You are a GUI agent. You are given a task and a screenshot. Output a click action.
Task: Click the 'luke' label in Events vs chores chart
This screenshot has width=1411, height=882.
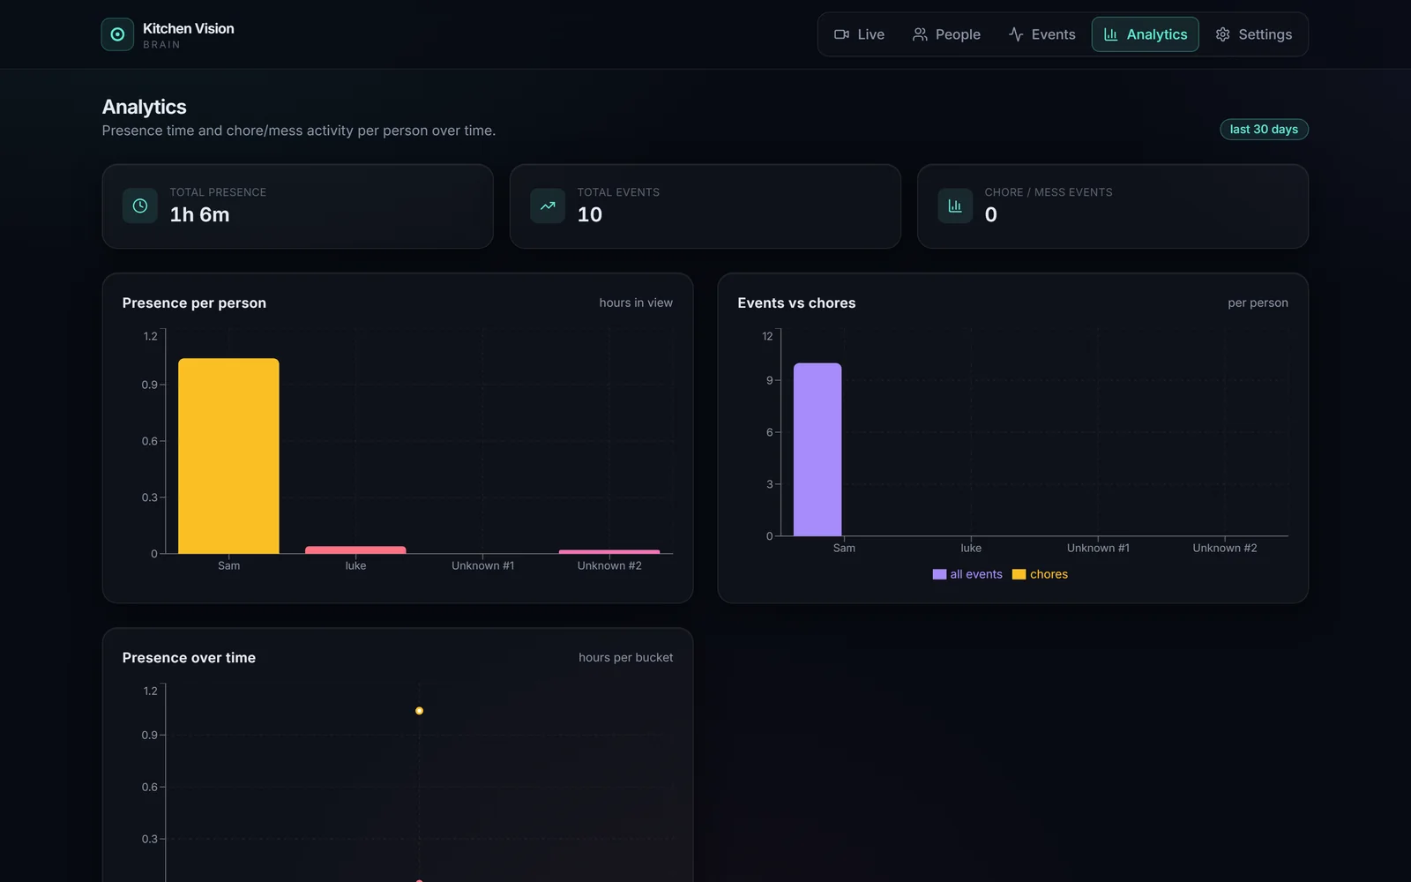[x=971, y=549]
